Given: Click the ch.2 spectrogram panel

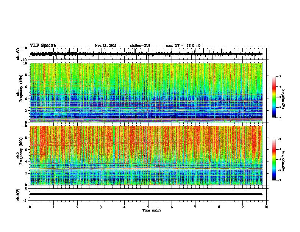Looking at the screenshot, I should pyautogui.click(x=146, y=155).
